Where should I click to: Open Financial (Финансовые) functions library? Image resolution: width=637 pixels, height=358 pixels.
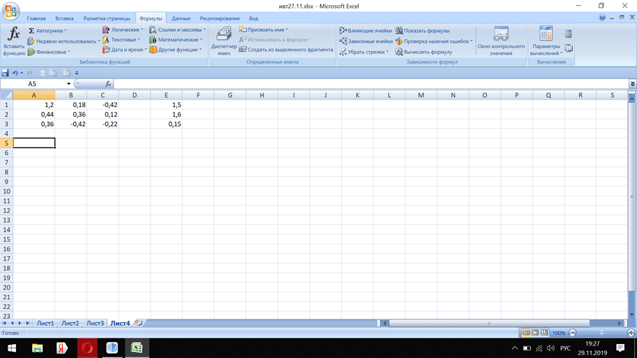tap(49, 52)
